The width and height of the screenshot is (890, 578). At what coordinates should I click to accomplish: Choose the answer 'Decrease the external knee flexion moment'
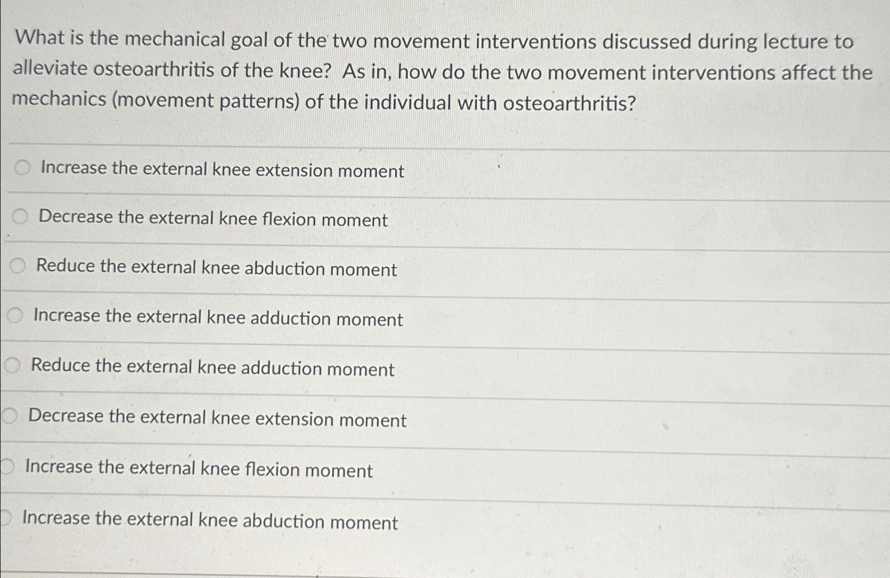pyautogui.click(x=213, y=218)
